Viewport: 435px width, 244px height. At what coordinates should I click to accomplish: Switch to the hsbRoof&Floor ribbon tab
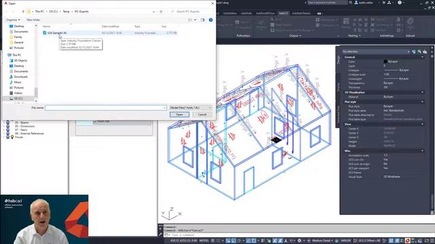click(x=266, y=14)
